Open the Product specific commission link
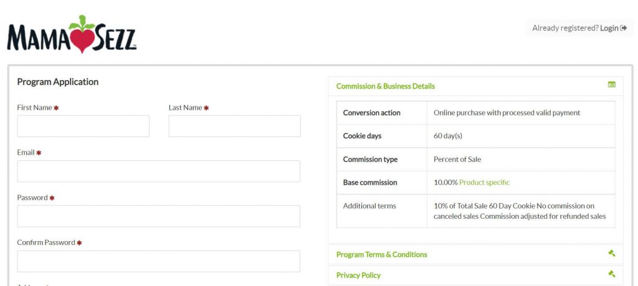The image size is (638, 286). 484,183
